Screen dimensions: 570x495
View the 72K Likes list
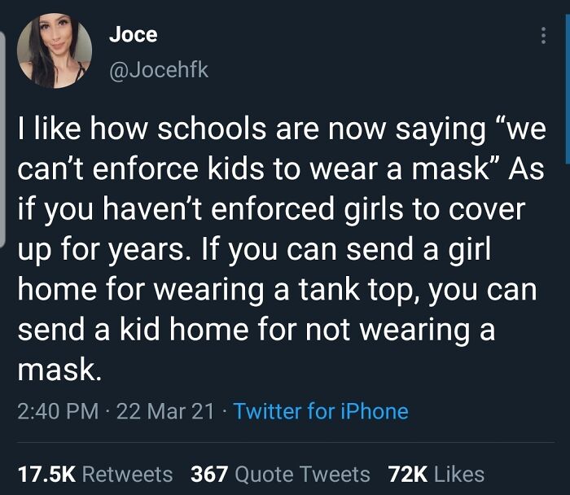436,475
